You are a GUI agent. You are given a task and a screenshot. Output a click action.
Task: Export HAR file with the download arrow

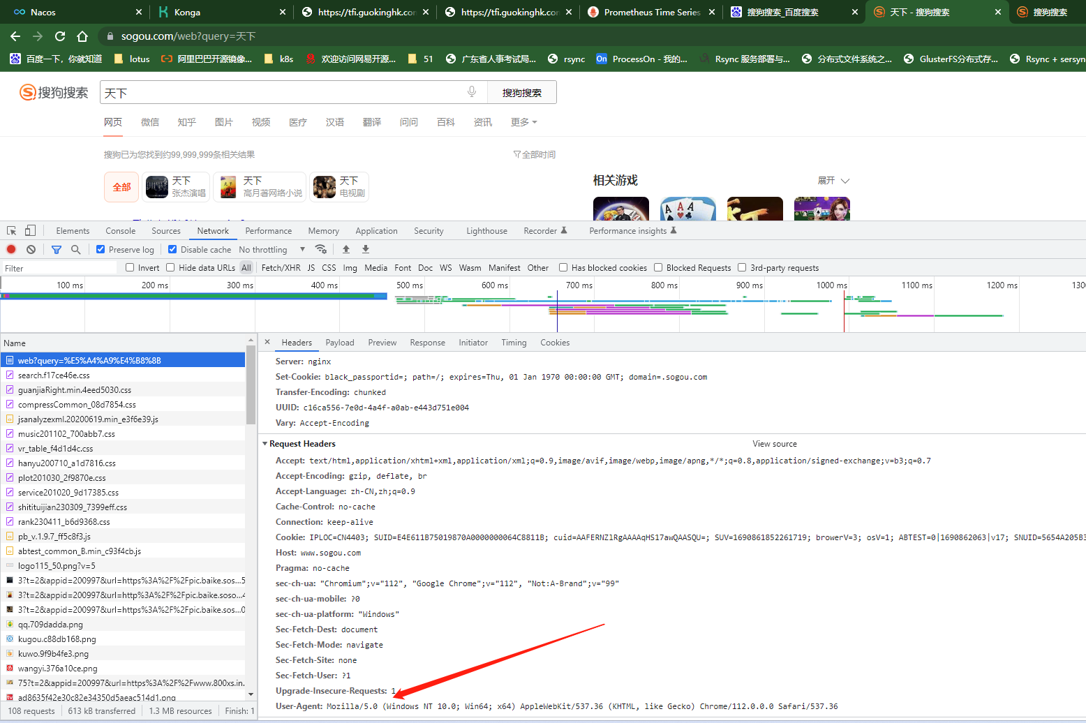tap(366, 249)
